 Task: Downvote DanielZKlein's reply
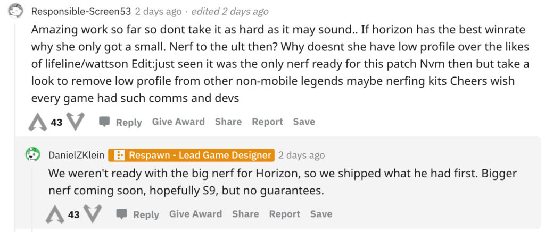[x=93, y=214]
